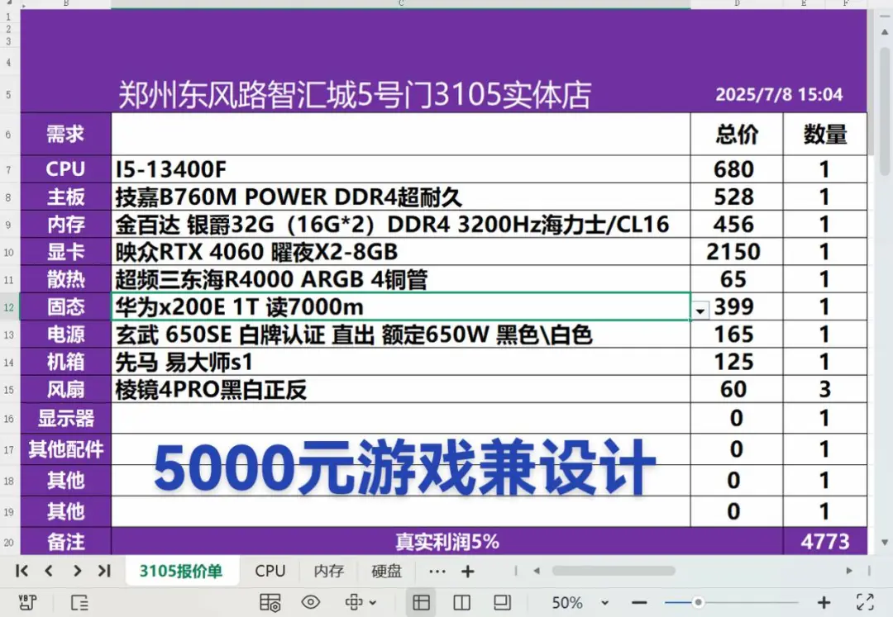Select the 总价 header cell
The height and width of the screenshot is (617, 893).
[x=737, y=134]
